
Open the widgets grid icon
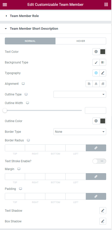pyautogui.click(x=106, y=5)
